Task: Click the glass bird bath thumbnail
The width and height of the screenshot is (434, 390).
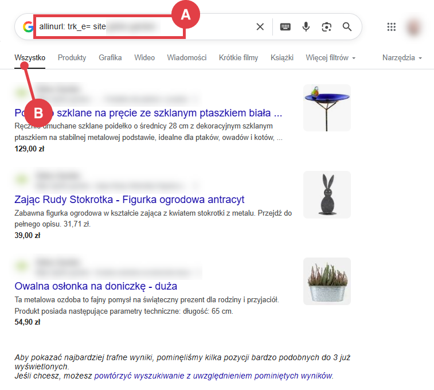Action: coord(327,108)
